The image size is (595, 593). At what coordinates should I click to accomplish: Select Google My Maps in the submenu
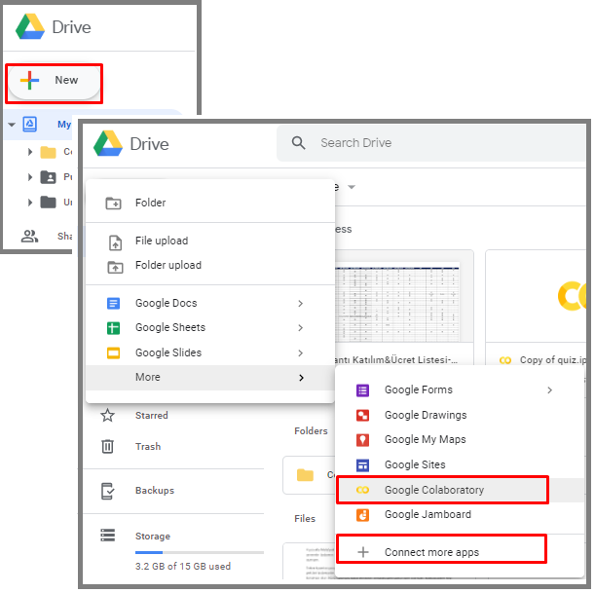coord(460,440)
